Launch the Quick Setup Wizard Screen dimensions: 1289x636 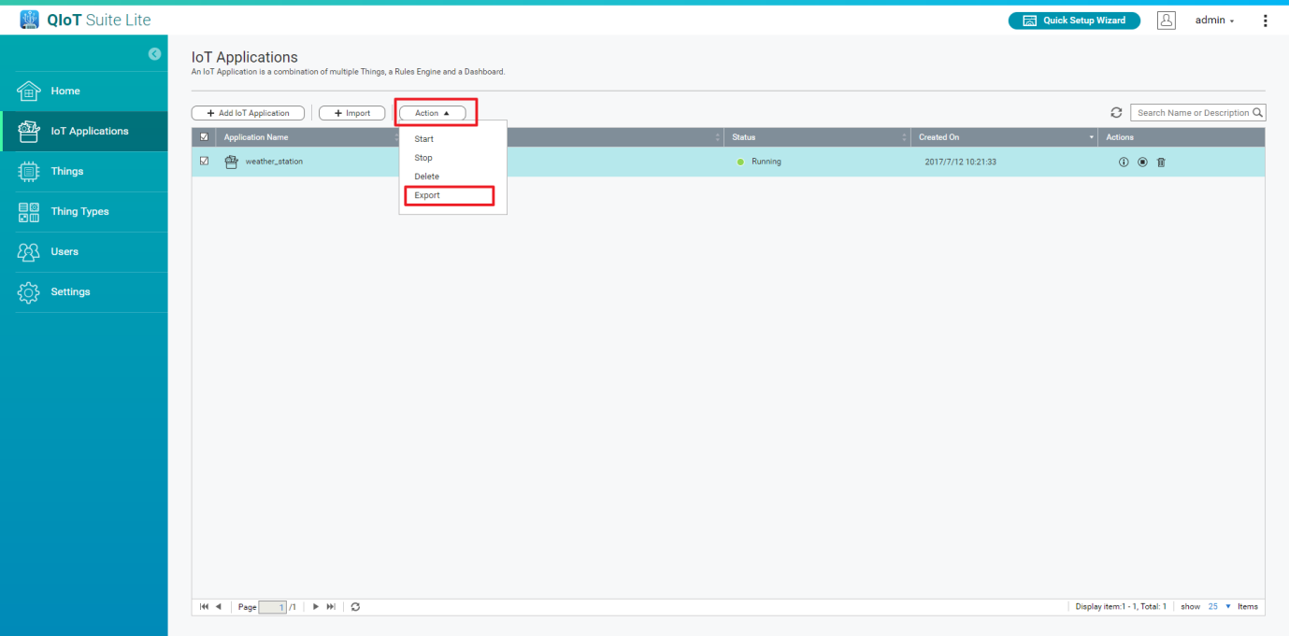point(1074,21)
